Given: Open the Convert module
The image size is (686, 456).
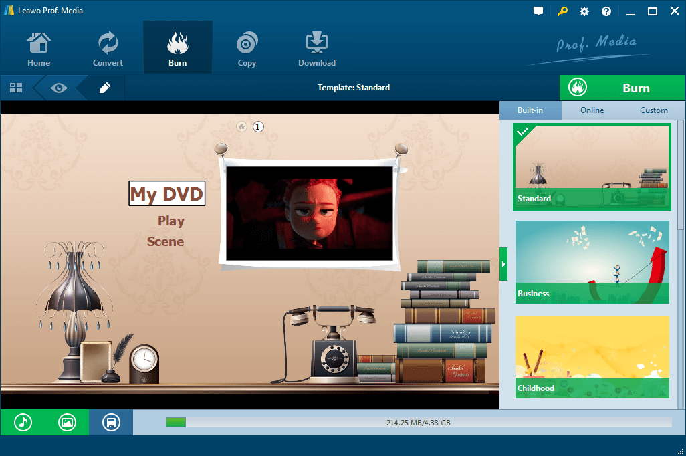Looking at the screenshot, I should click(x=108, y=47).
